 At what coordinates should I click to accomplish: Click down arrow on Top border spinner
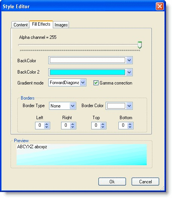(103, 127)
